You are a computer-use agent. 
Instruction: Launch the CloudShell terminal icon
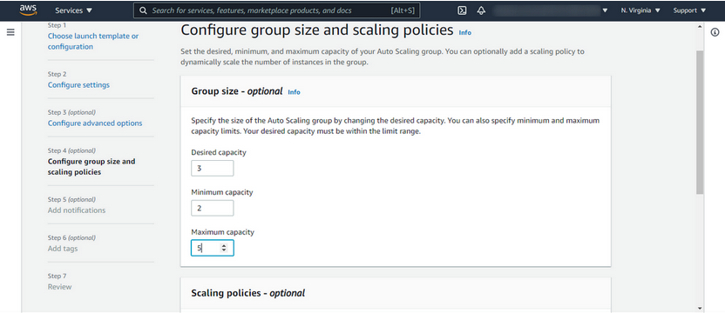tap(462, 10)
